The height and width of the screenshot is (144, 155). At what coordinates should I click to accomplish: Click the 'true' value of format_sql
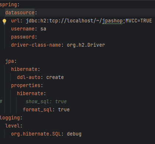click(x=64, y=109)
